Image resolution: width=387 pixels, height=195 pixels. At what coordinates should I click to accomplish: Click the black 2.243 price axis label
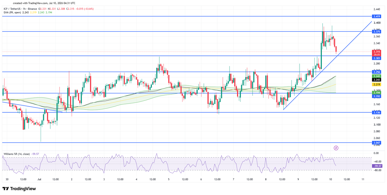coord(377,80)
